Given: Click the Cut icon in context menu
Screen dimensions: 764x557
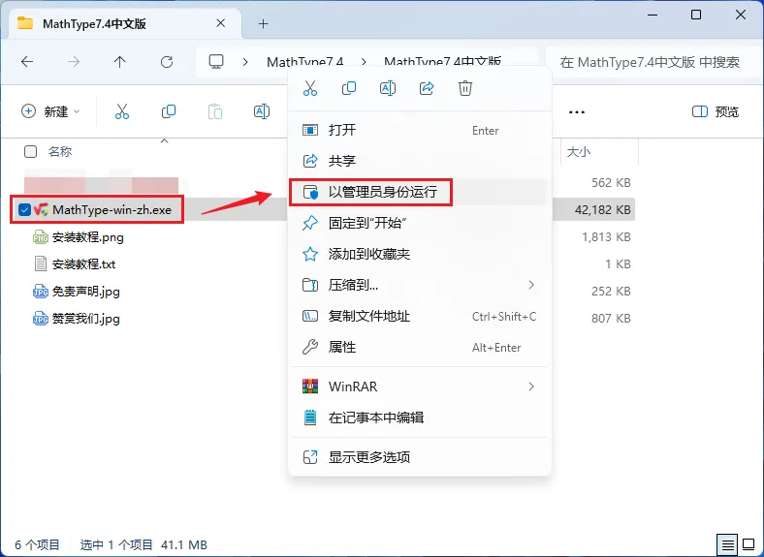Looking at the screenshot, I should click(310, 88).
